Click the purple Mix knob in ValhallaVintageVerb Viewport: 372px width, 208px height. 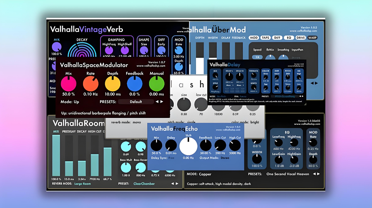tap(57, 47)
